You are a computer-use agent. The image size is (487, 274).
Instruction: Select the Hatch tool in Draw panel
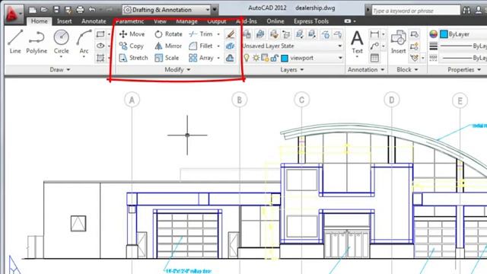[x=100, y=58]
